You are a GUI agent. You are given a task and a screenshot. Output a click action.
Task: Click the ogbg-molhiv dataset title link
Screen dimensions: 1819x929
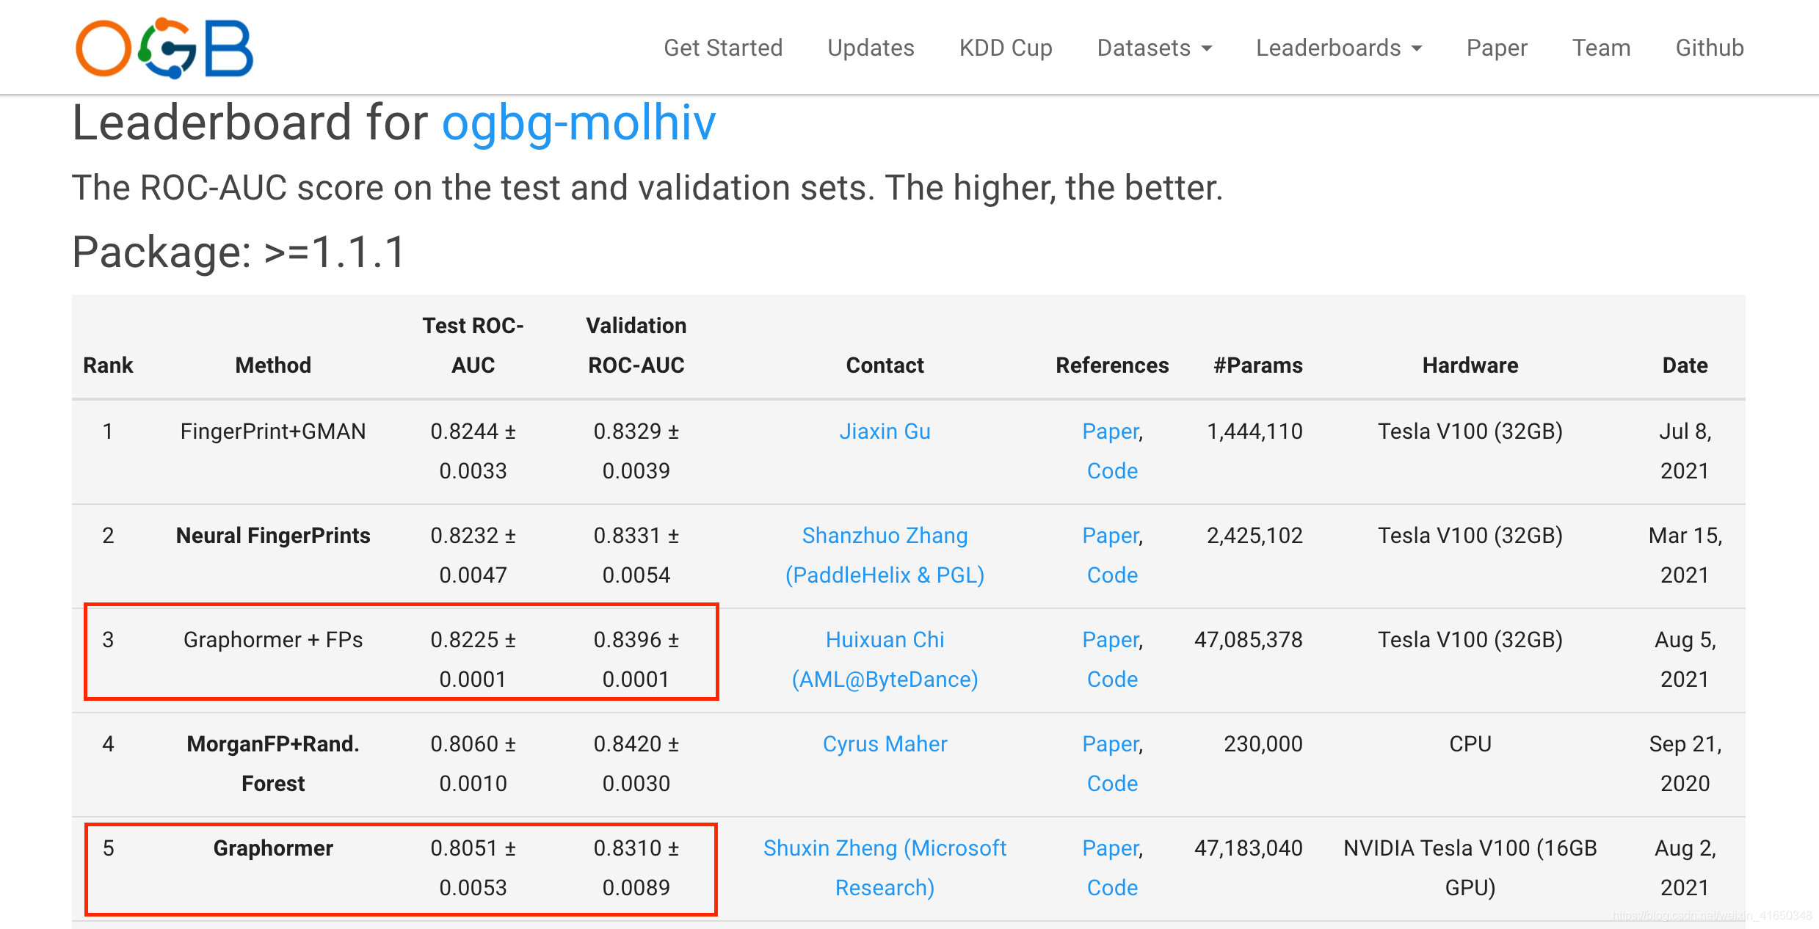point(578,123)
